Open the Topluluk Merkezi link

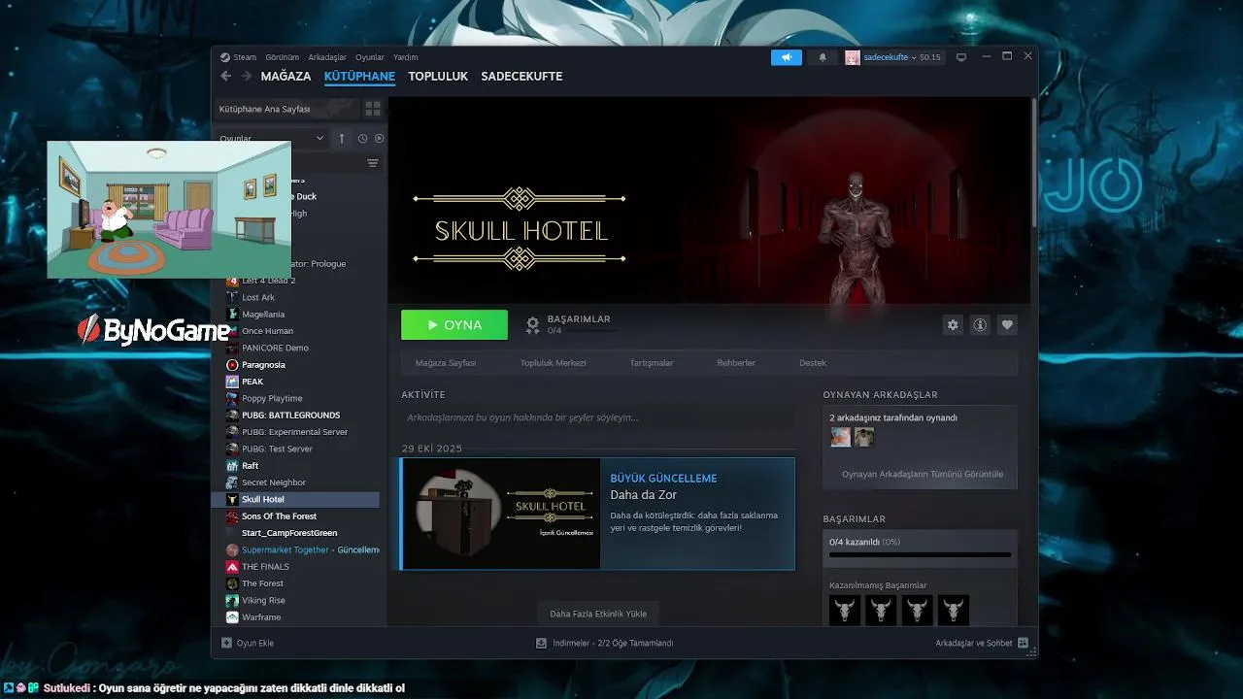click(554, 363)
